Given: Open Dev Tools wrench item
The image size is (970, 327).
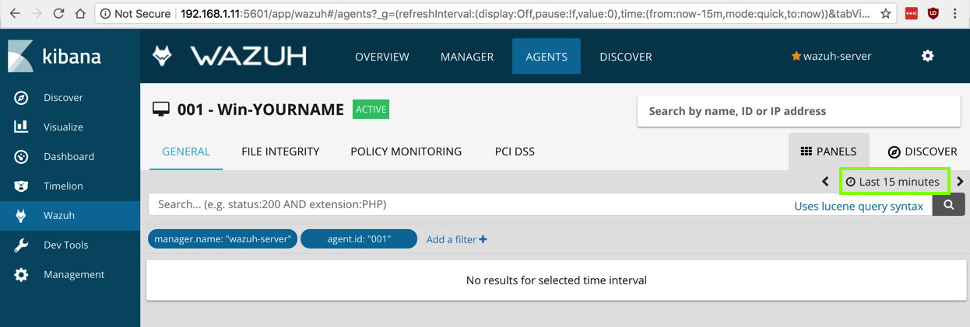Looking at the screenshot, I should point(65,245).
